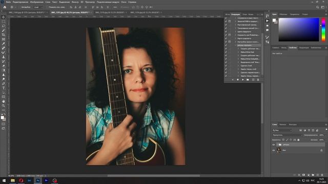Toggle checkmark of Сделать Слой step
Viewport: 328px width, 184px height.
click(226, 66)
